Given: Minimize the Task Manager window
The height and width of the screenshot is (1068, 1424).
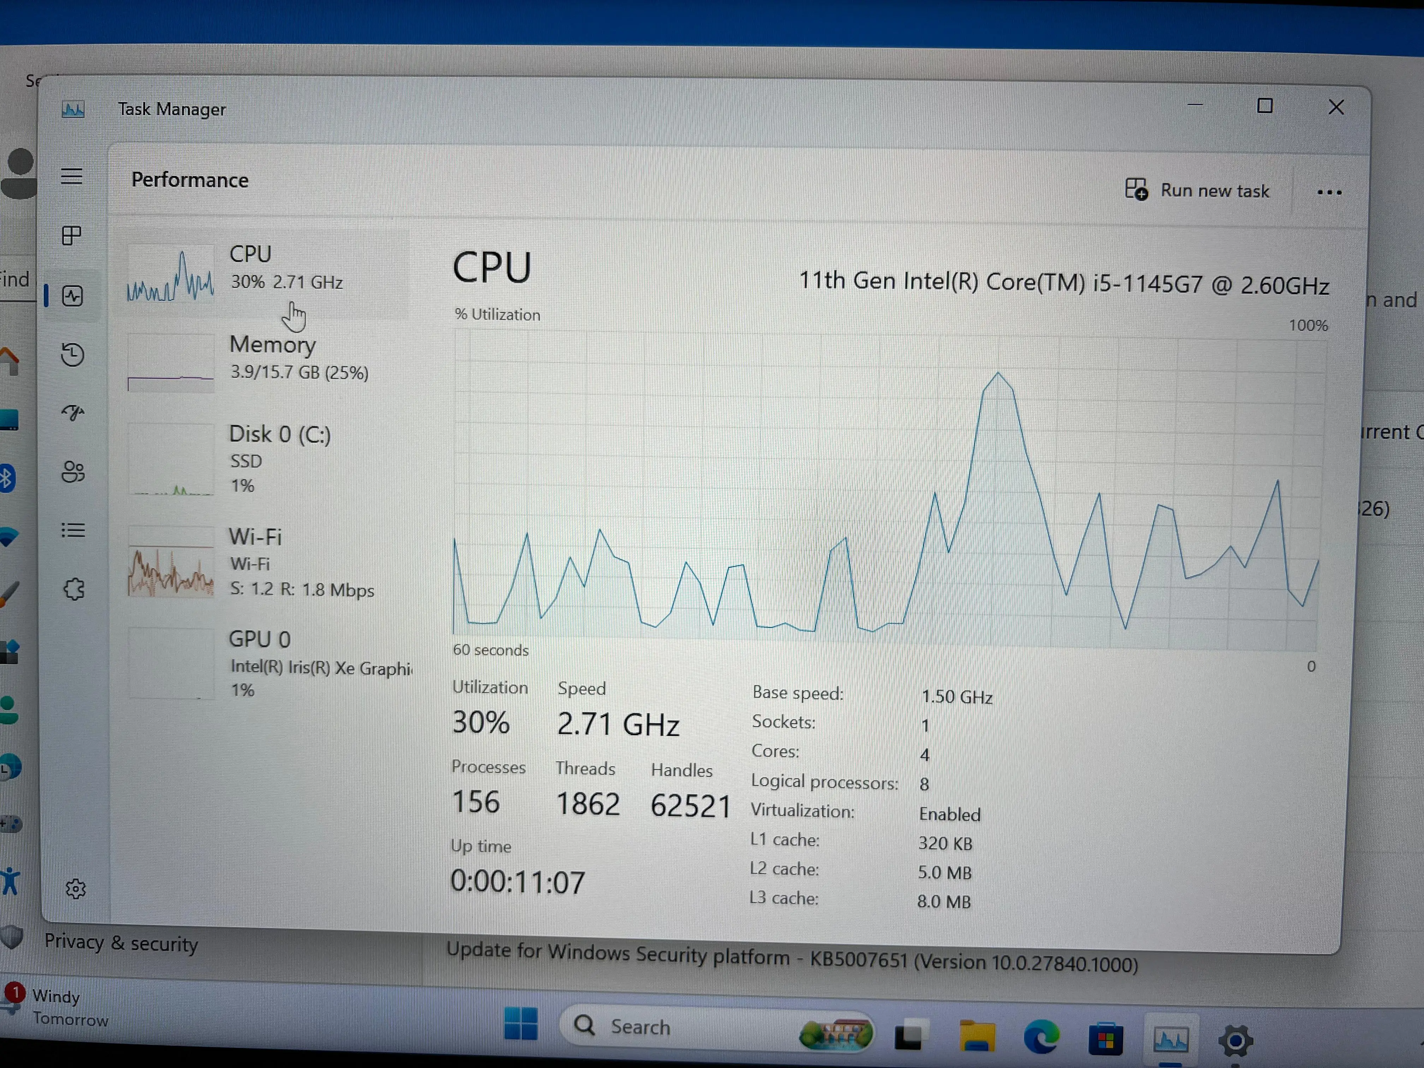Looking at the screenshot, I should 1195,105.
